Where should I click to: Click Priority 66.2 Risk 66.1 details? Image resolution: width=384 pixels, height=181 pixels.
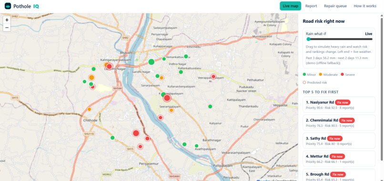330,162
